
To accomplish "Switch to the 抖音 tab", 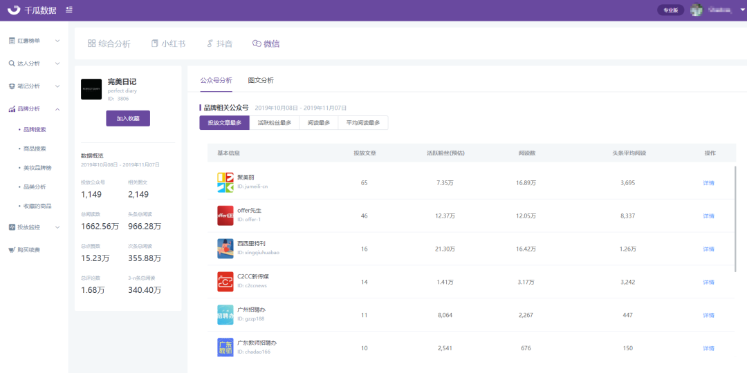I will (220, 44).
